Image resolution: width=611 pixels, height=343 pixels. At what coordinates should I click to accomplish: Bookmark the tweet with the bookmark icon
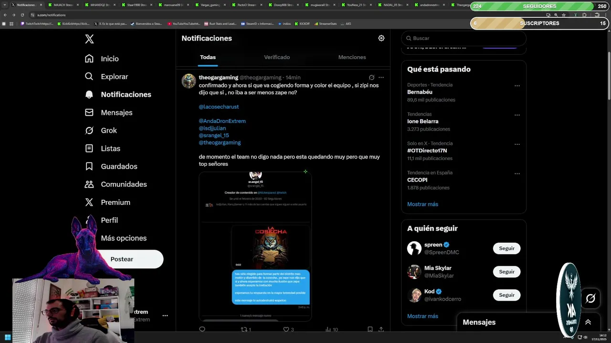[370, 329]
